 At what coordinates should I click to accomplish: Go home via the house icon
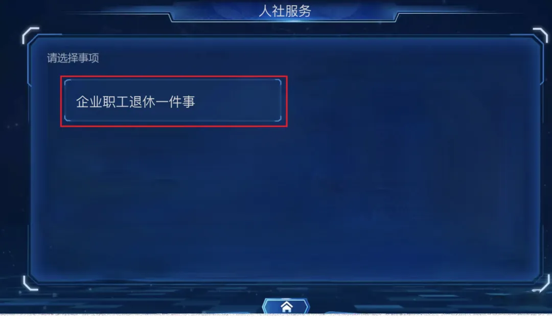[287, 307]
